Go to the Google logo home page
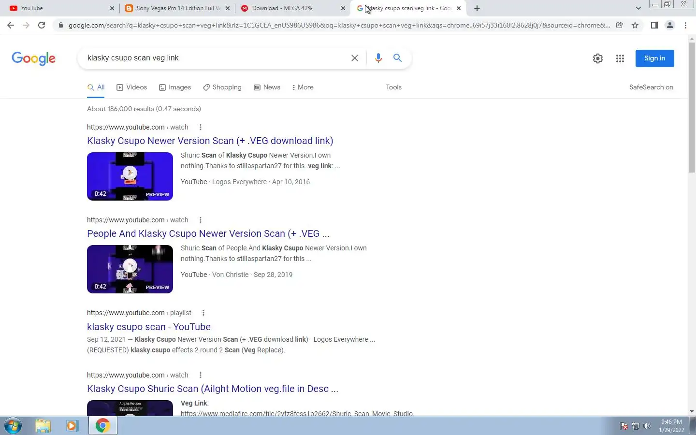This screenshot has width=696, height=435. [x=33, y=58]
